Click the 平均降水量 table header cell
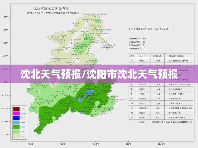This screenshot has height=148, width=198. pos(157,56)
